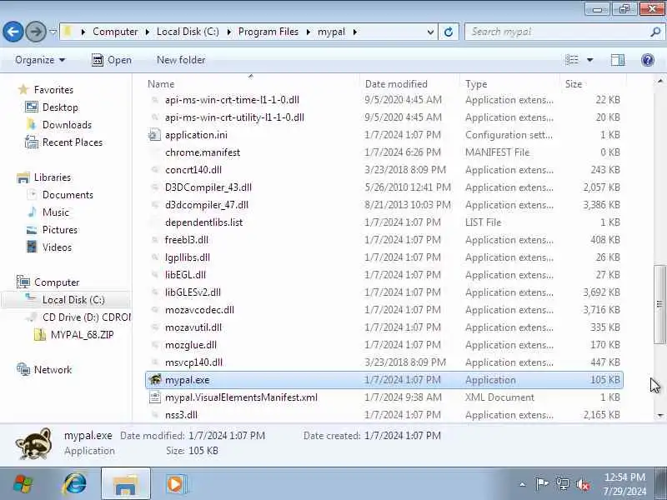
Task: Select mozavcodec.dll file
Action: click(x=199, y=309)
